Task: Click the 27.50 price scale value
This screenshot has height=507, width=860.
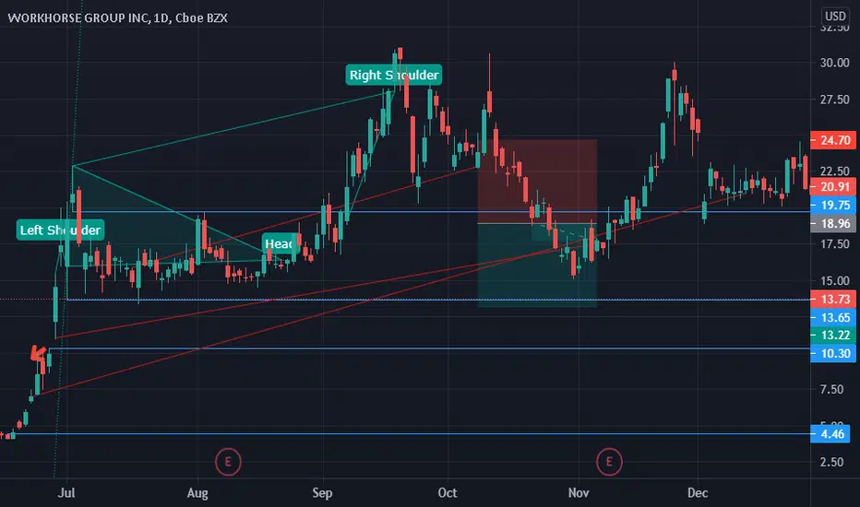Action: pyautogui.click(x=835, y=100)
